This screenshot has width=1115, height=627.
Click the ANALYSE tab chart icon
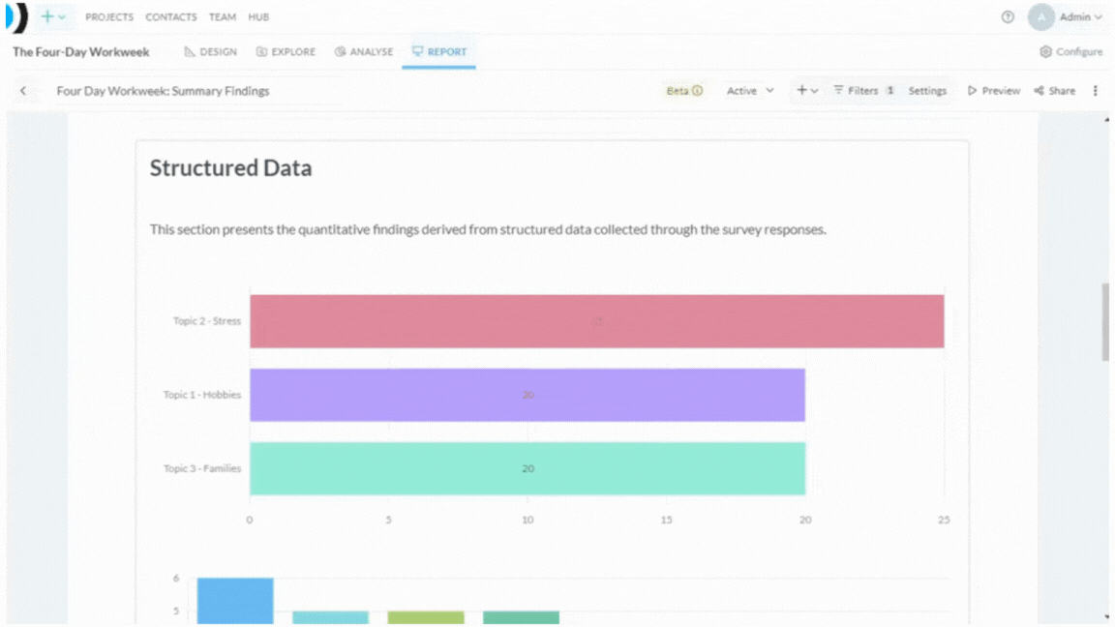[x=340, y=52]
